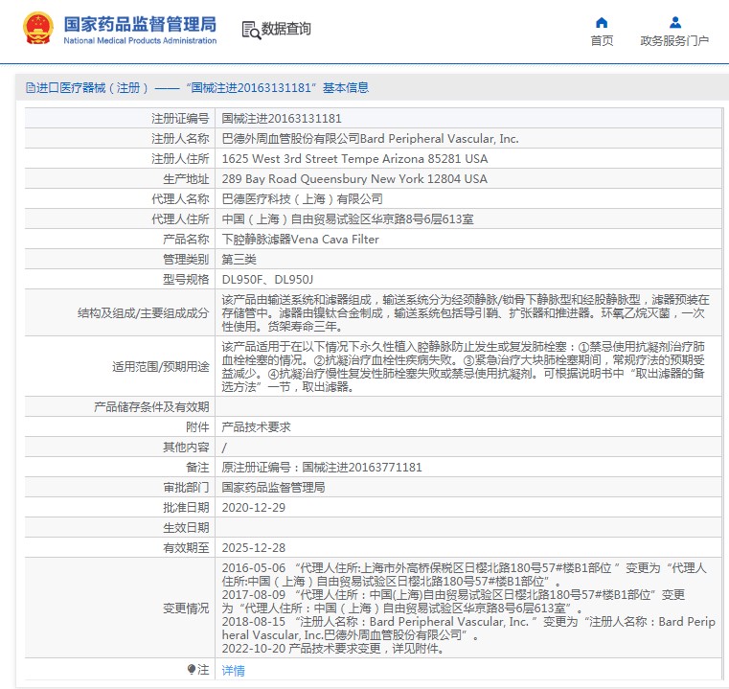The width and height of the screenshot is (729, 689).
Task: Click the 型号规格 row label
Action: click(x=186, y=279)
